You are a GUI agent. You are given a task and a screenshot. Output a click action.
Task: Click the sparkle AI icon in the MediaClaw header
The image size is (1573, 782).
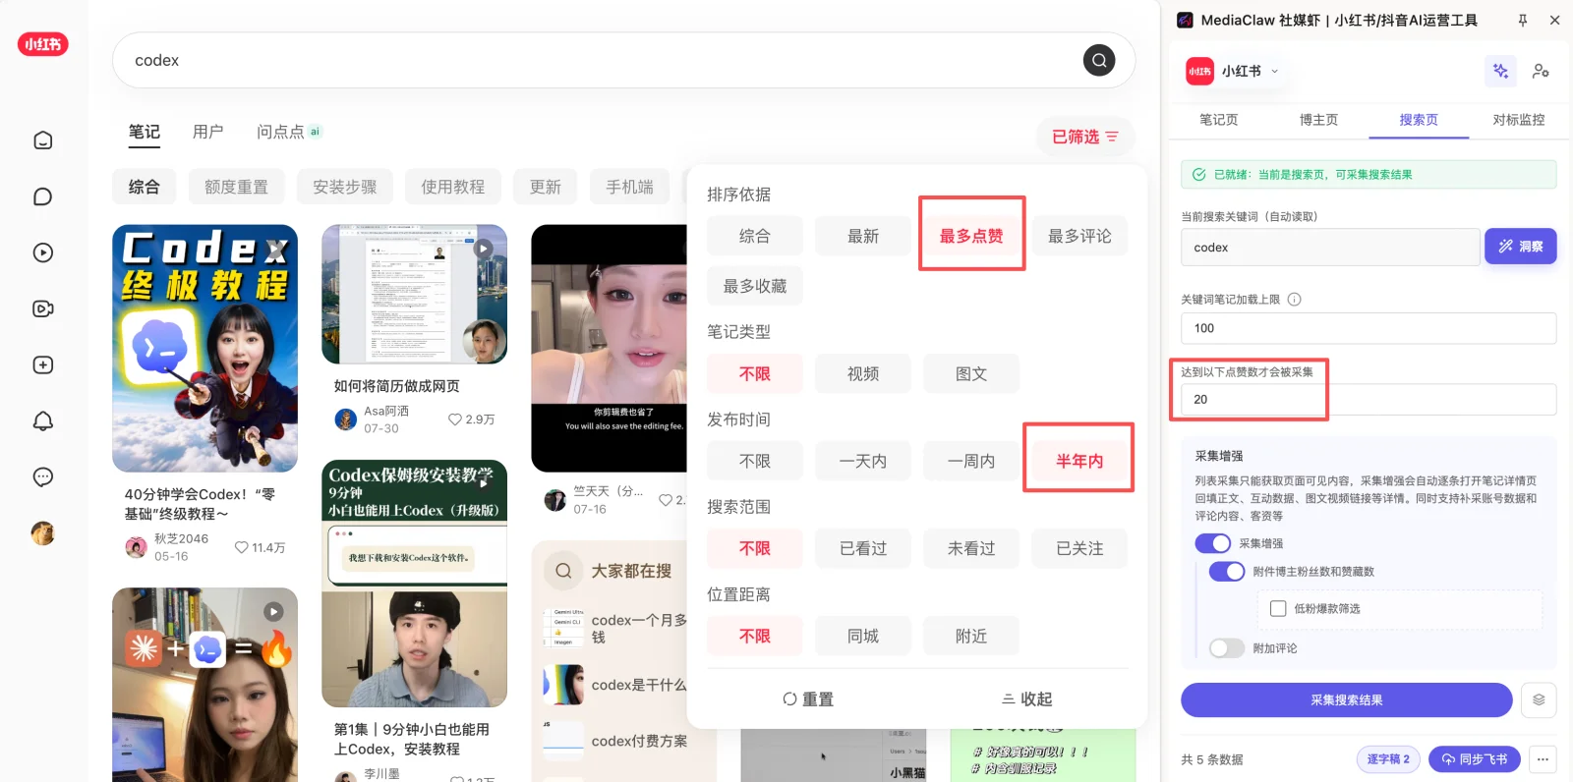click(1500, 71)
